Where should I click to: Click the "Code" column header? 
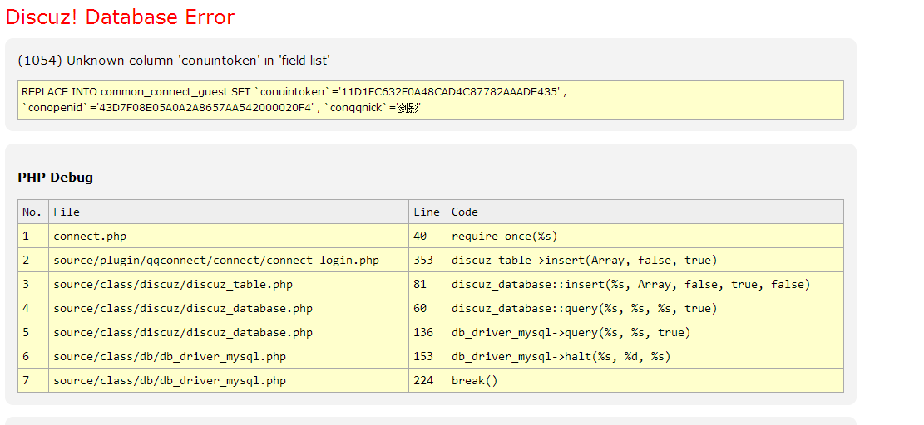tap(465, 212)
